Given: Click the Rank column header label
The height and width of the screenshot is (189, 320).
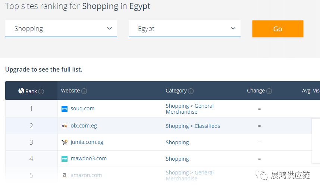Looking at the screenshot, I should click(31, 91).
